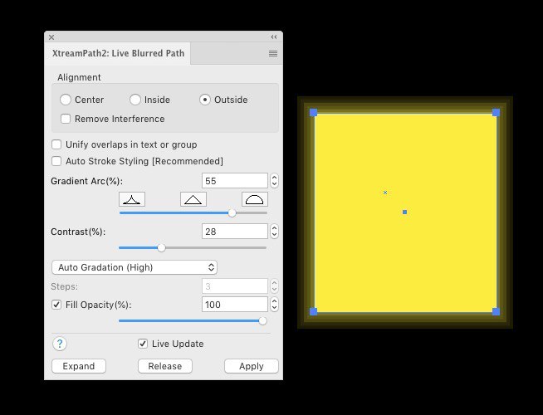Image resolution: width=543 pixels, height=415 pixels.
Task: Toggle the Fill Opacity checkbox
Action: (56, 305)
